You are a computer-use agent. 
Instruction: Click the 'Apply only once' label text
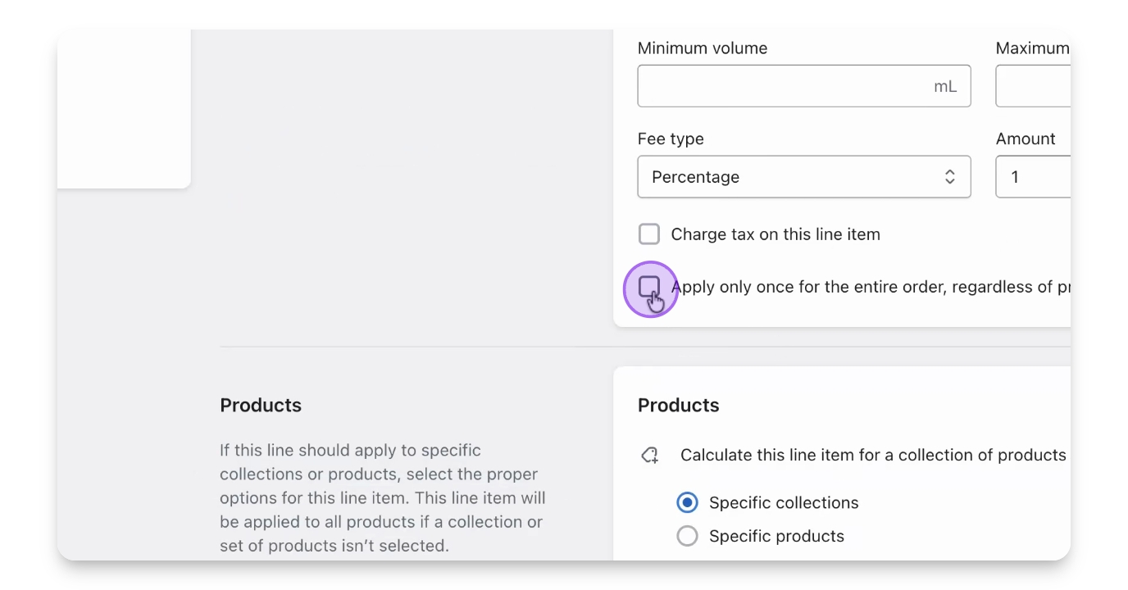tap(869, 287)
